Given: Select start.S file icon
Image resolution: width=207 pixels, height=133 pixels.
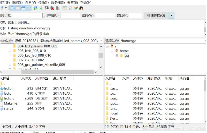Looking at the screenshot, I should pyautogui.click(x=2, y=108).
